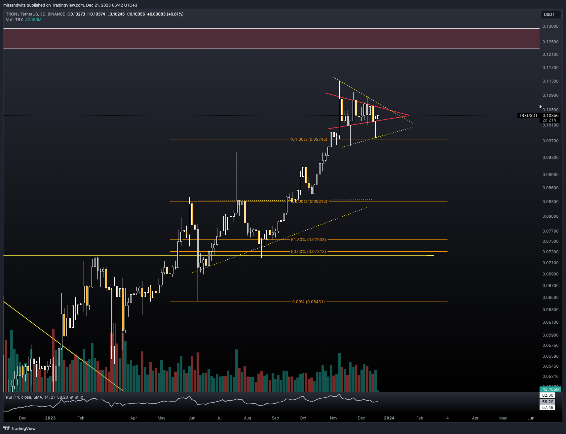Viewport: 566px width, 434px height.
Task: Select the 50.00% (0.07313) Fibonacci label
Action: click(x=308, y=252)
